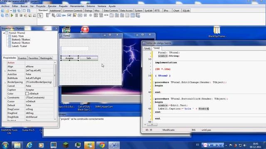
Task: Open Internet Explorer from the taskbar
Action: (x=30, y=145)
